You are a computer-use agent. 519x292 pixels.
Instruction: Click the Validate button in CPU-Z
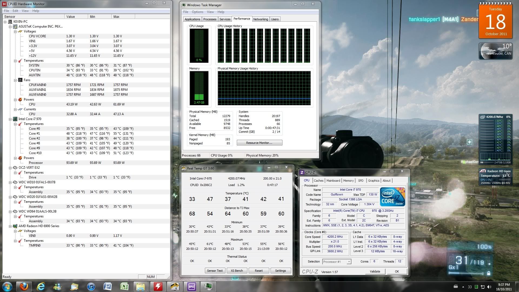tap(375, 271)
